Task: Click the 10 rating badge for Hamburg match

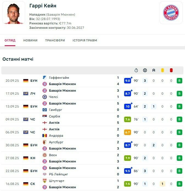Action: [127, 106]
